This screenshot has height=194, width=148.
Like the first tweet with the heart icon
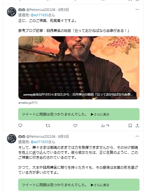pos(75,126)
